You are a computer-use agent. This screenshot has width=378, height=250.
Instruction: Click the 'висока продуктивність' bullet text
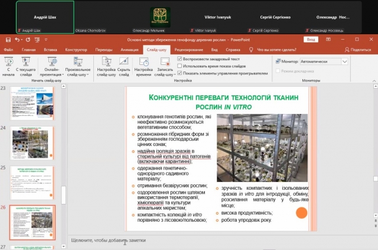click(x=247, y=213)
